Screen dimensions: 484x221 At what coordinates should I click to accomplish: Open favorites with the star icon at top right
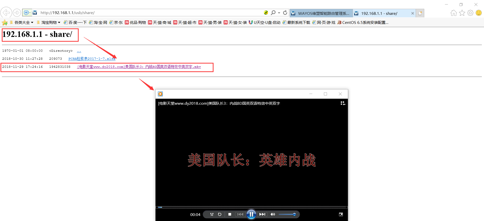point(462,13)
